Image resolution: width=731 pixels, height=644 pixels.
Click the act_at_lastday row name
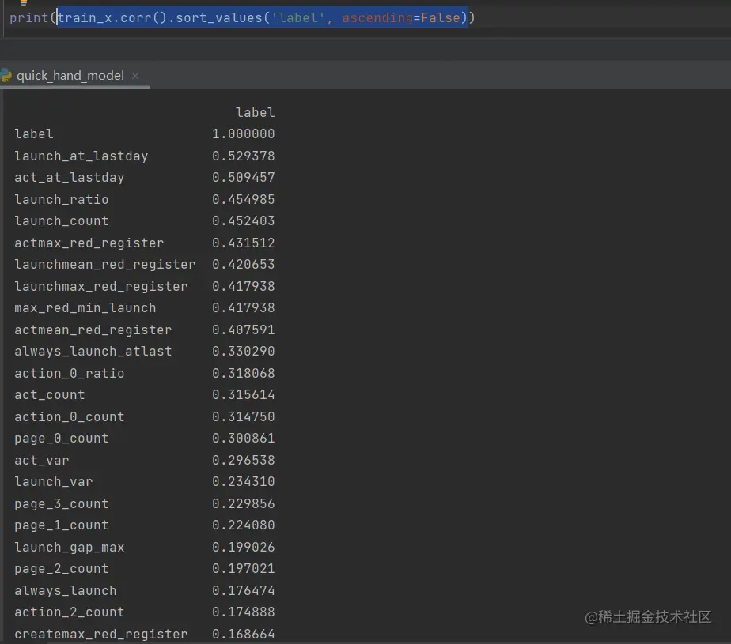tap(70, 178)
